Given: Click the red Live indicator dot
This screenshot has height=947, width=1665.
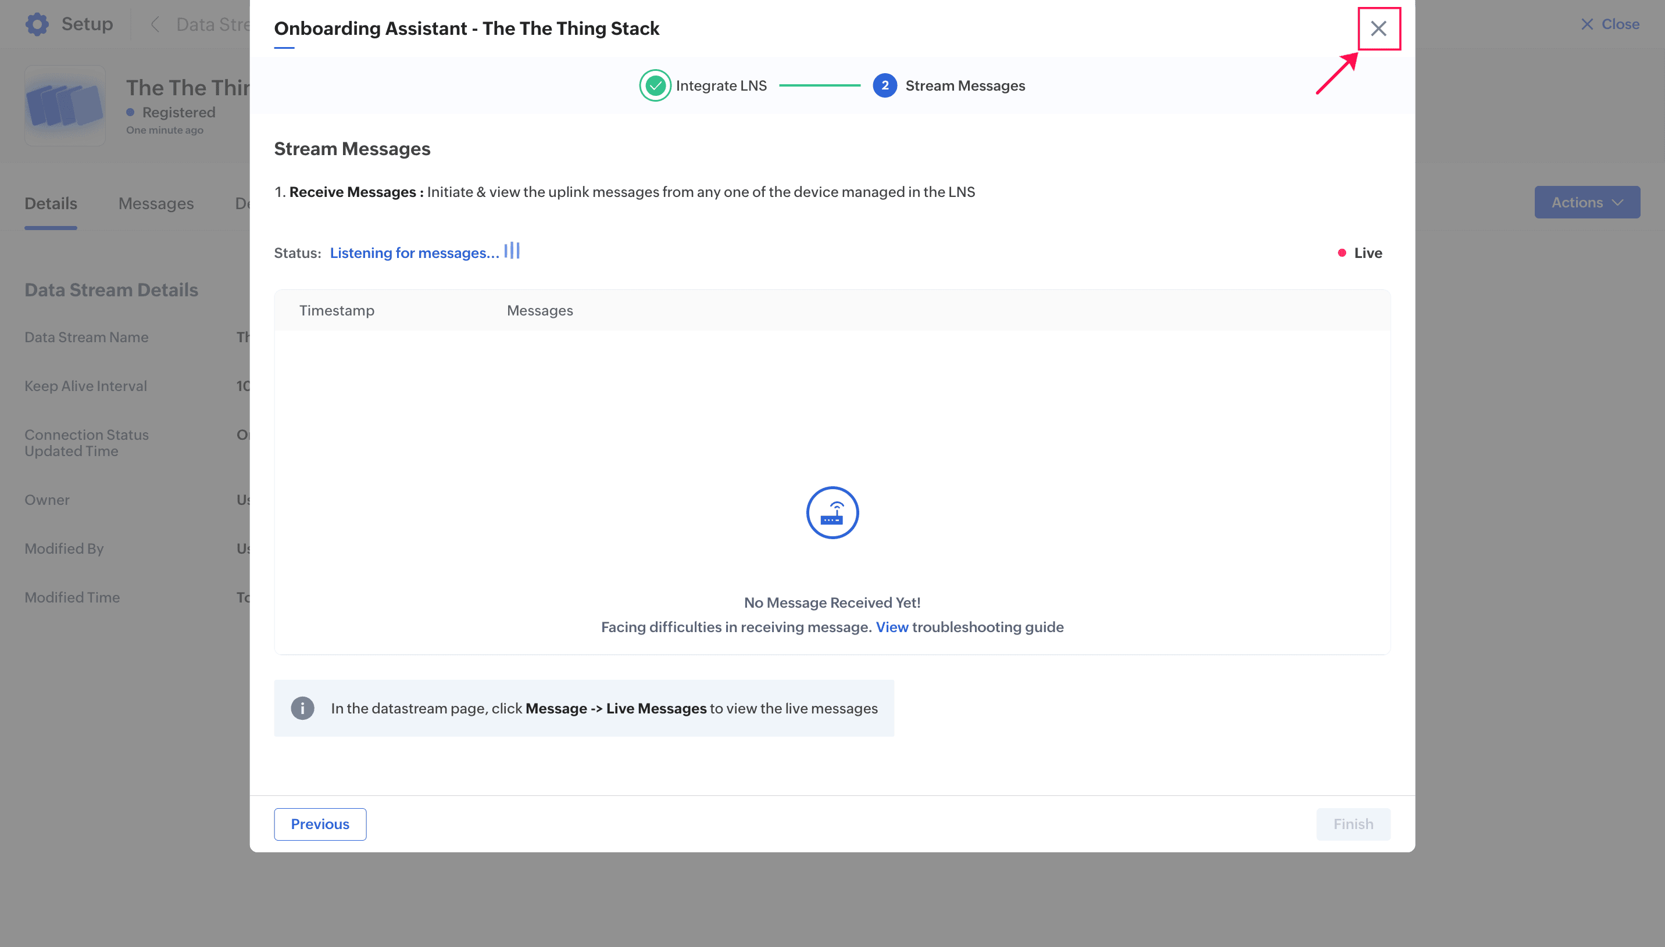Looking at the screenshot, I should [x=1342, y=252].
